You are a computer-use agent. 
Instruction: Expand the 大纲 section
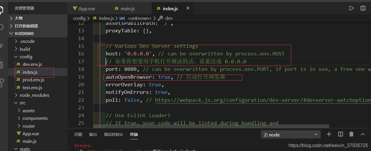tap(38, 18)
